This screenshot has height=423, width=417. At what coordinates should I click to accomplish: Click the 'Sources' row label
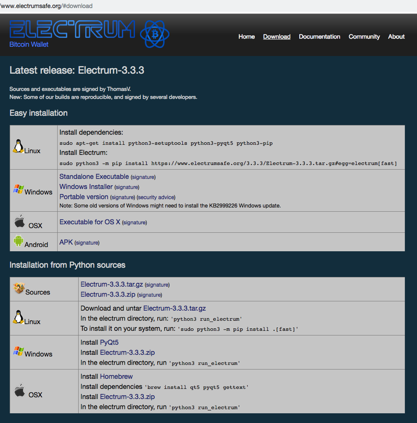pos(38,292)
